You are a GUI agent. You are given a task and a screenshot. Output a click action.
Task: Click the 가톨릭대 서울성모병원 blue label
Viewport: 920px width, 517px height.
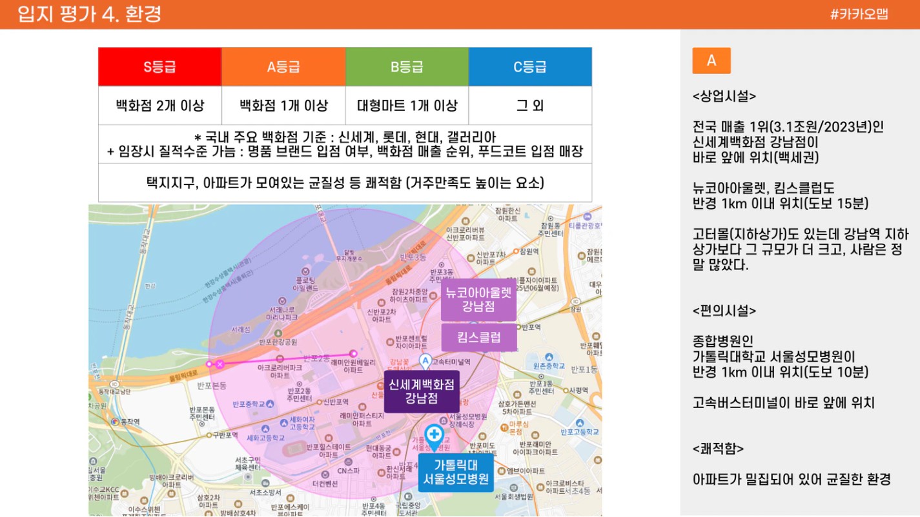456,473
